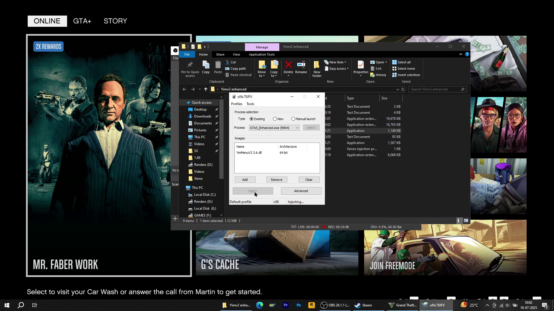The image size is (554, 311).
Task: Click the Delete icon in ribbon
Action: coord(288,65)
